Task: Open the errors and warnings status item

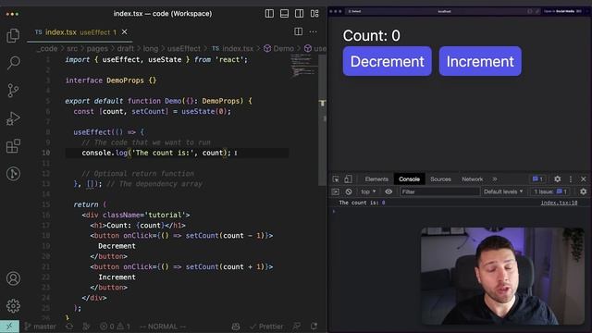Action: click(115, 327)
